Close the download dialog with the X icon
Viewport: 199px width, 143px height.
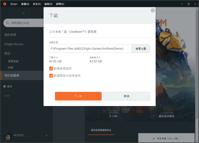point(153,10)
